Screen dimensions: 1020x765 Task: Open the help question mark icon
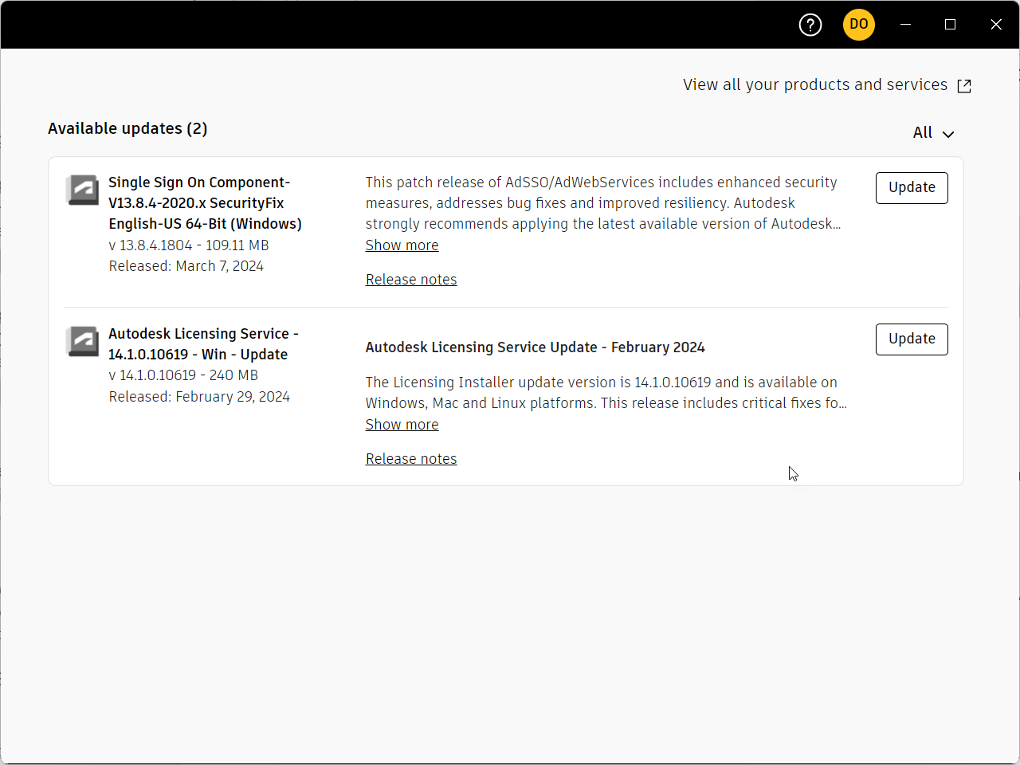810,25
